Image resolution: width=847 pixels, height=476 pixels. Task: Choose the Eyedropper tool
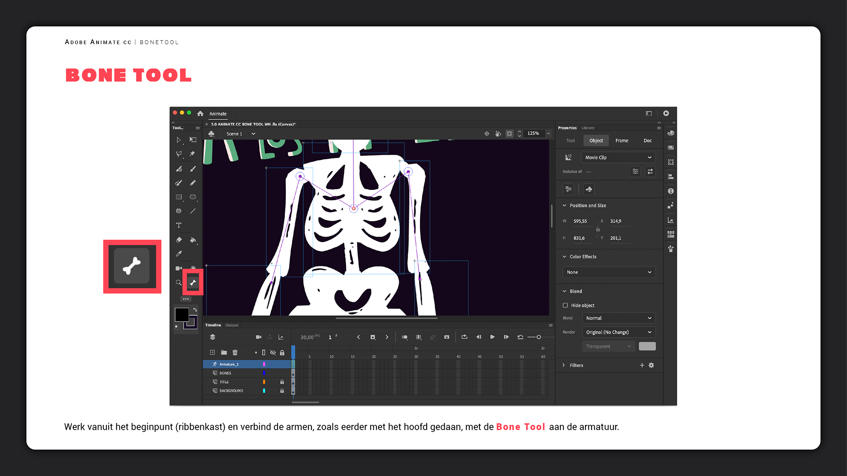(179, 254)
